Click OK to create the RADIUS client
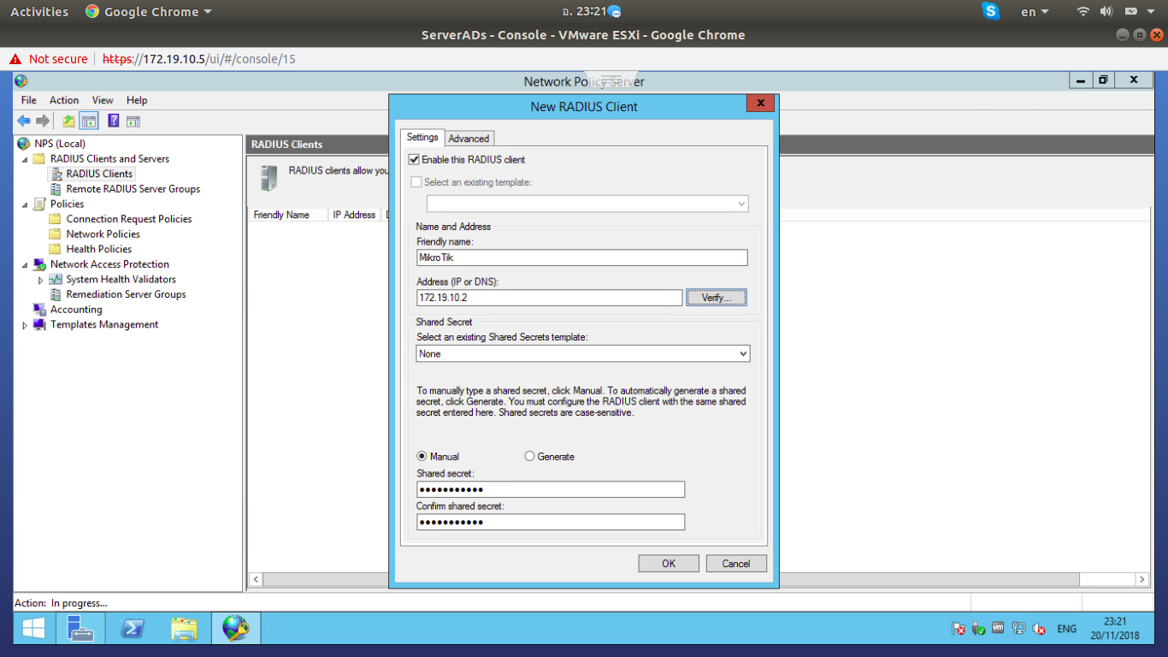The image size is (1168, 657). [x=669, y=564]
